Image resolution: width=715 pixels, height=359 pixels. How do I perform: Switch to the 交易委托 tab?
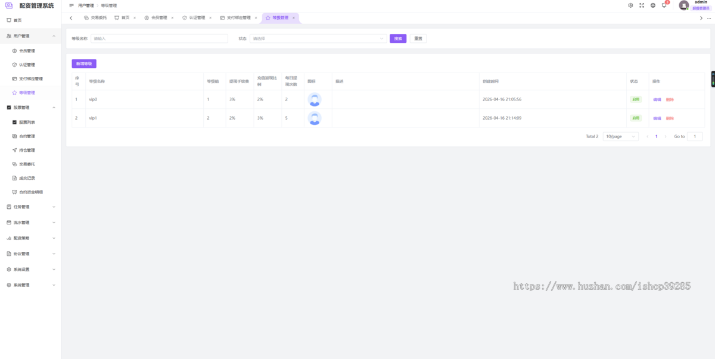95,18
